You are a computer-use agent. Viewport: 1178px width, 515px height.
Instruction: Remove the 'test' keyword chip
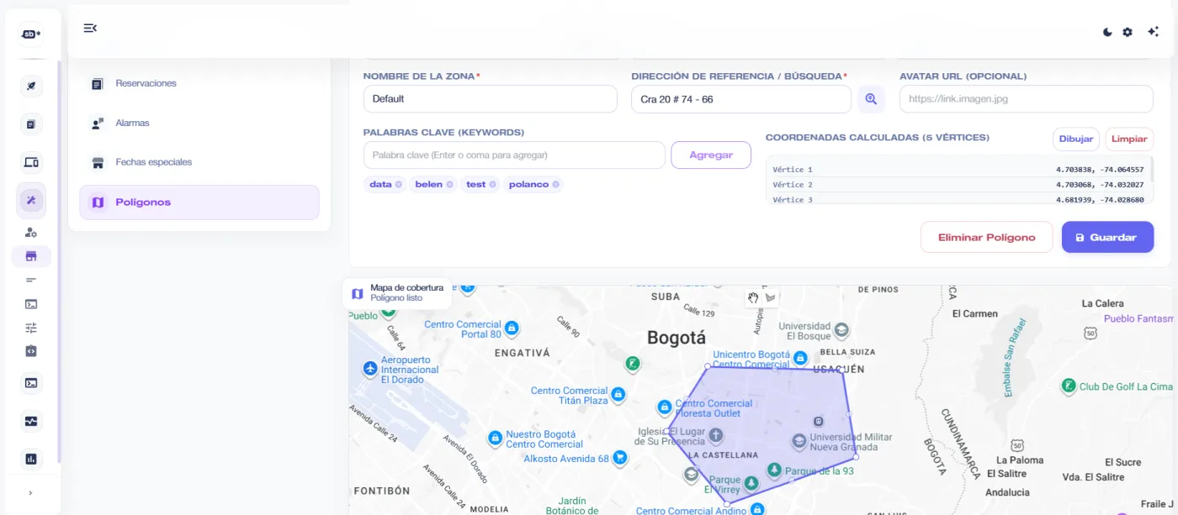point(493,184)
